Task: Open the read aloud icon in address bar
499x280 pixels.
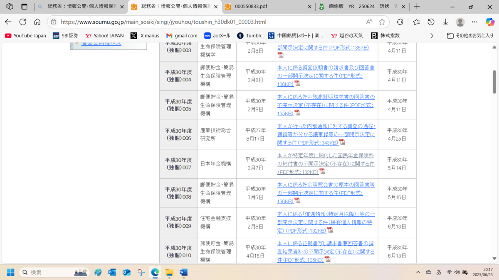Action: (369, 22)
